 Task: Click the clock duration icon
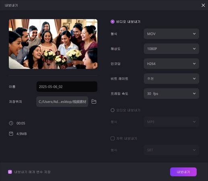(x=11, y=123)
